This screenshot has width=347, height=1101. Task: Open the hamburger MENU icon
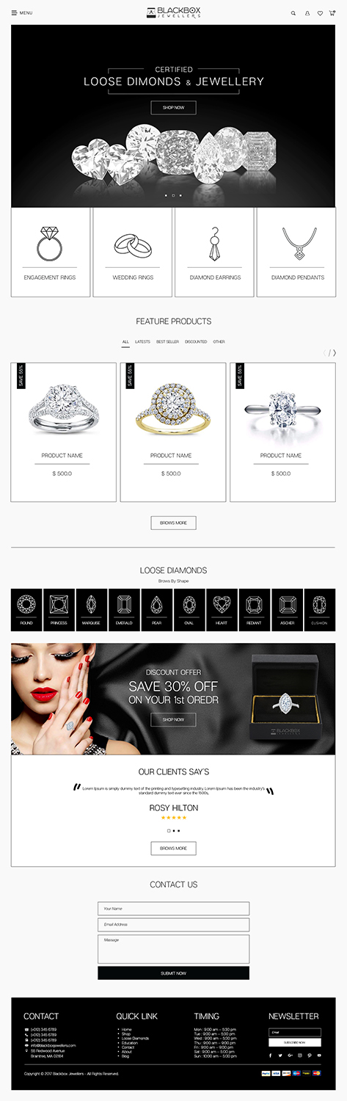14,13
